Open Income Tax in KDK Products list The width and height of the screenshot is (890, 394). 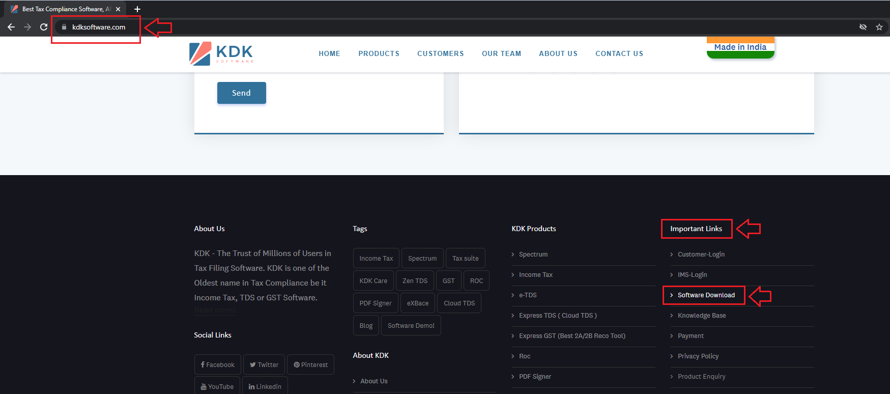click(536, 274)
